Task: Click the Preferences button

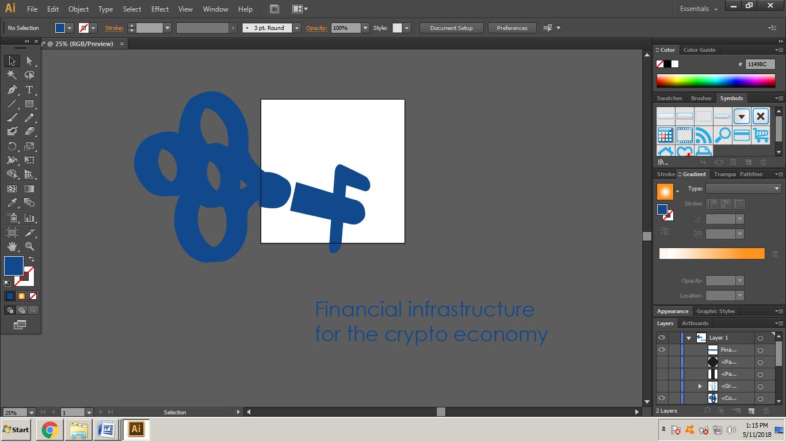Action: (512, 28)
